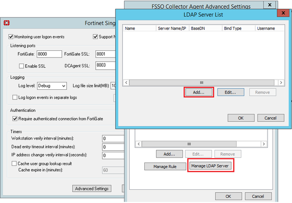
Task: Click right scroll arrow in Advanced Settings list
Action: coord(264,144)
